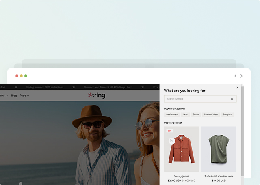Click the browser back arrow
Image resolution: width=260 pixels, height=185 pixels.
point(235,76)
